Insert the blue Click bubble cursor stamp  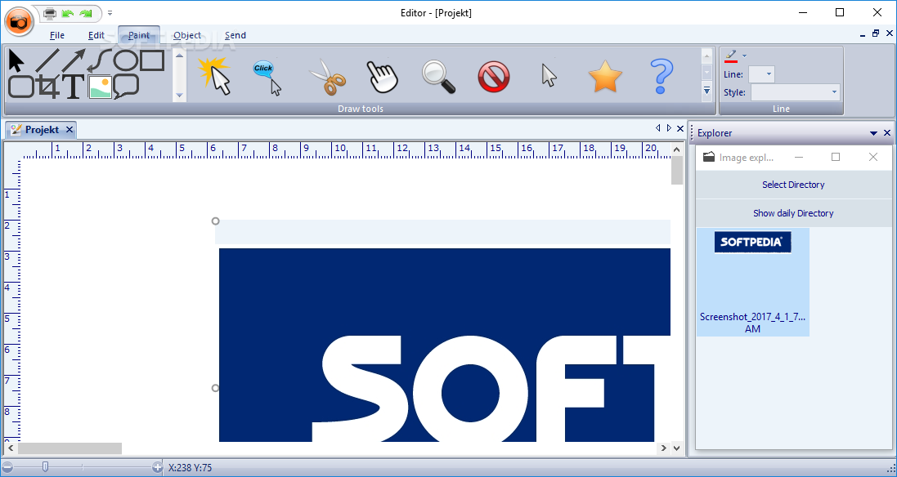(267, 78)
